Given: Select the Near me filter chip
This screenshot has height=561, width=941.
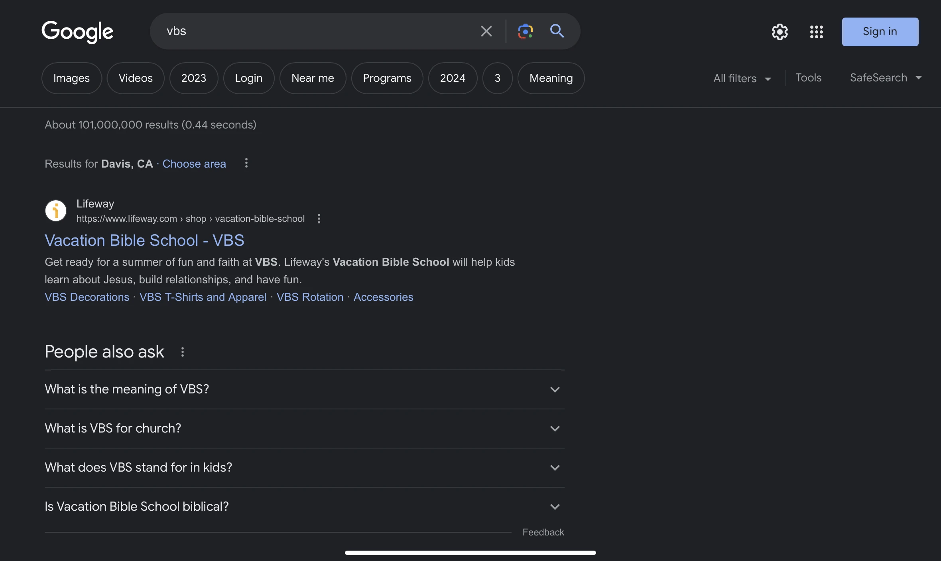Looking at the screenshot, I should (313, 78).
